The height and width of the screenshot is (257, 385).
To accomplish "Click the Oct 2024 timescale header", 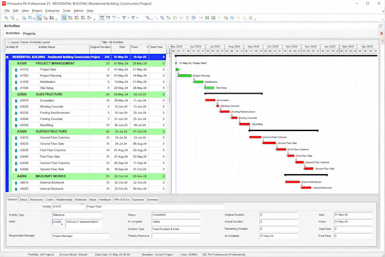I will [x=272, y=47].
